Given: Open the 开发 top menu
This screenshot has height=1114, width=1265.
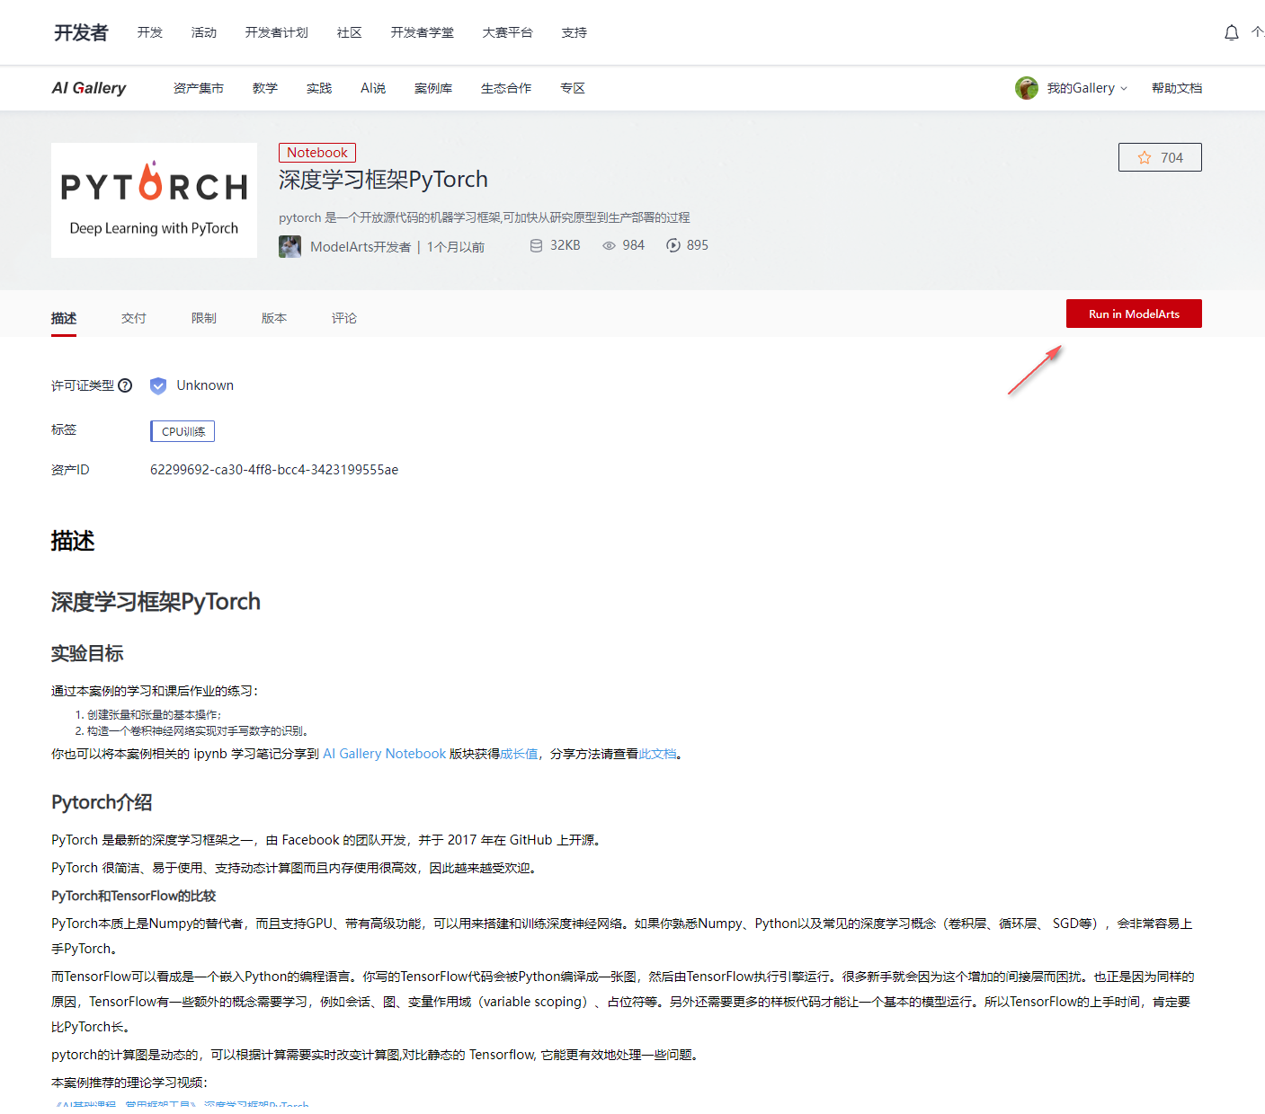Looking at the screenshot, I should click(150, 32).
